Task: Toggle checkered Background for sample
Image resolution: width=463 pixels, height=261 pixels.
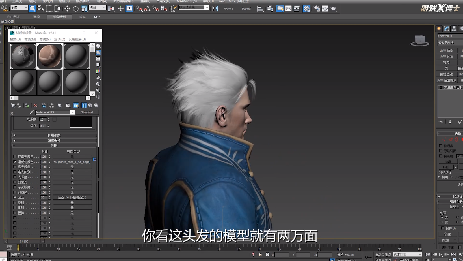Action: pyautogui.click(x=98, y=59)
